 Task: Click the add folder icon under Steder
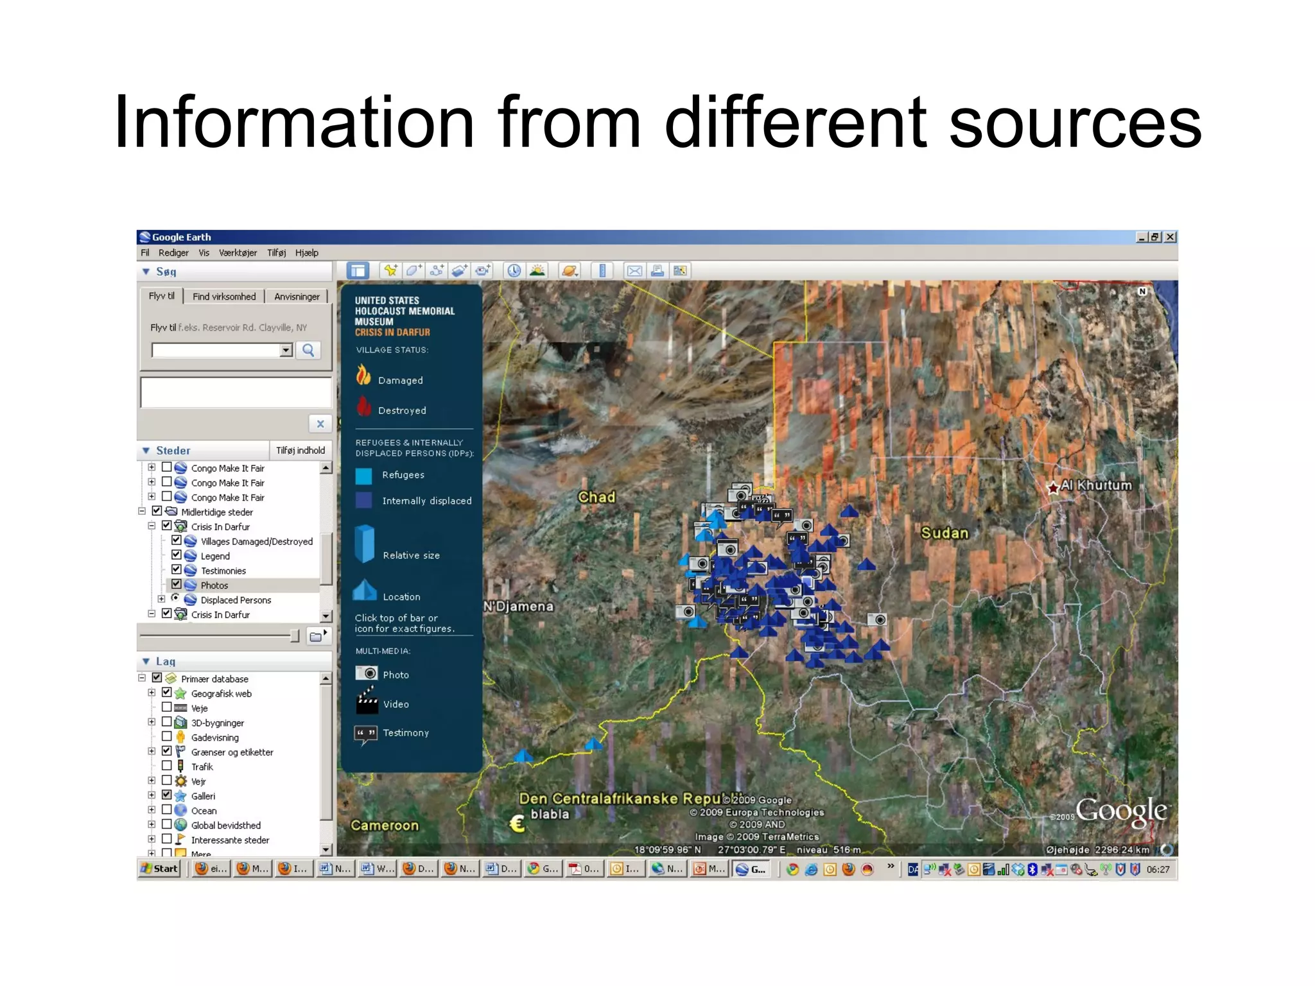[318, 636]
